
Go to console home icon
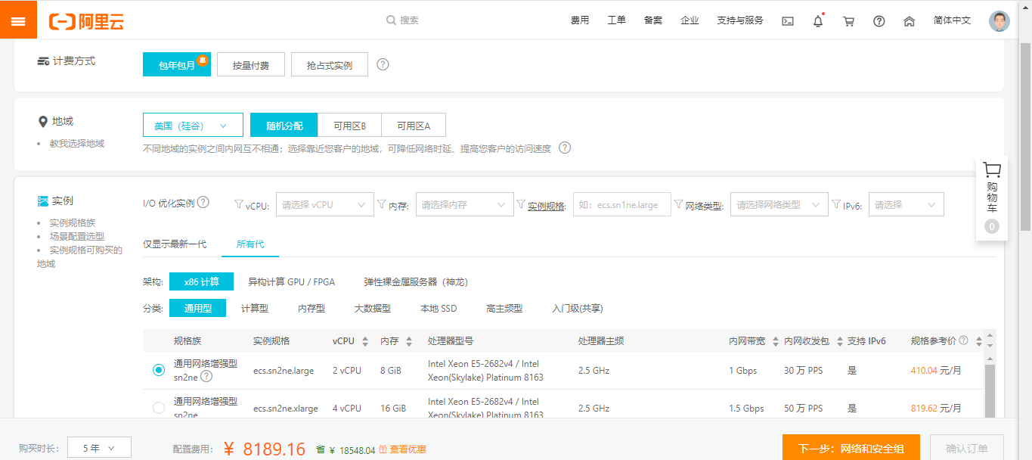tap(910, 21)
